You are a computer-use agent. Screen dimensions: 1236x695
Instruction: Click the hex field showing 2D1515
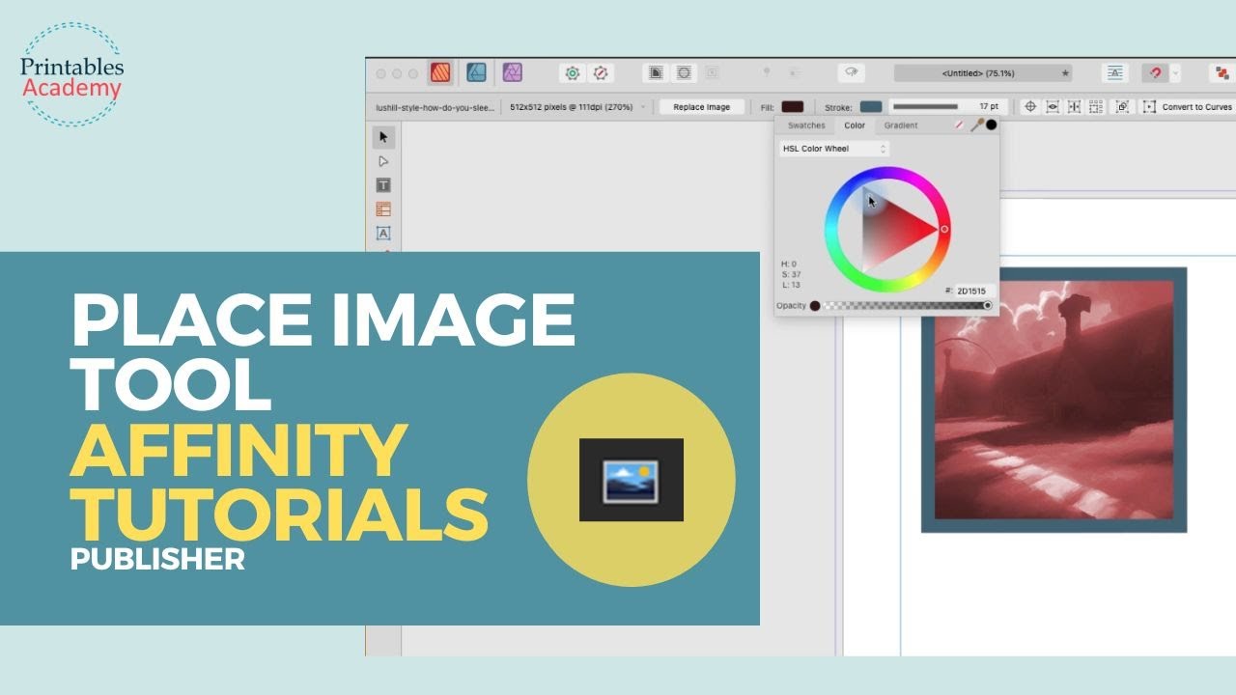pos(974,291)
